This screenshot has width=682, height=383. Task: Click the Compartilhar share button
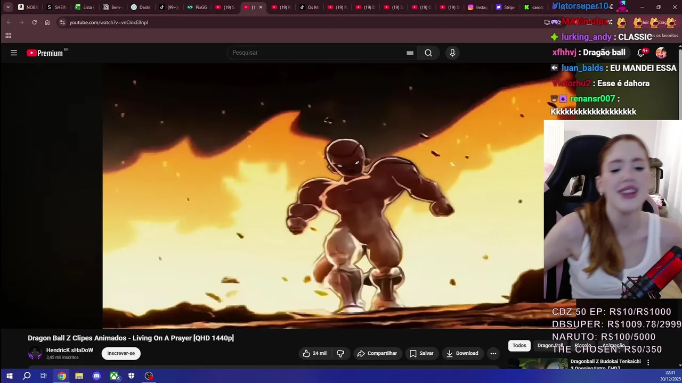[x=377, y=353]
